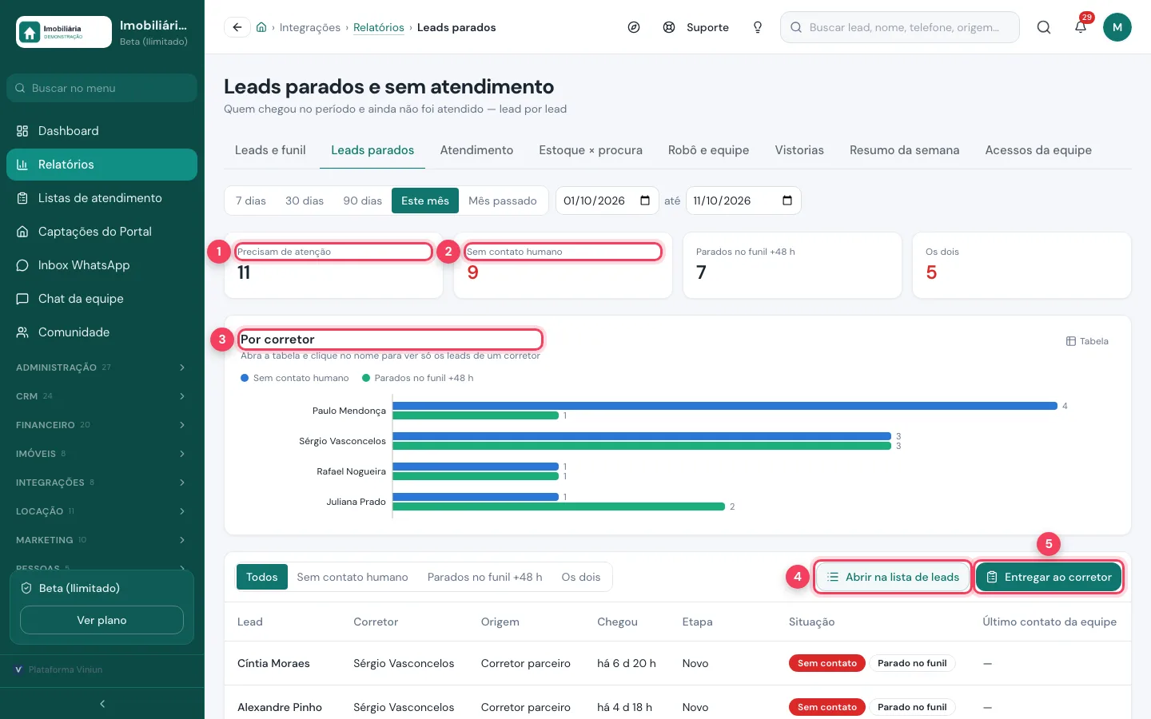The image size is (1151, 719).
Task: Open Captações do Portal in sidebar
Action: pyautogui.click(x=102, y=232)
